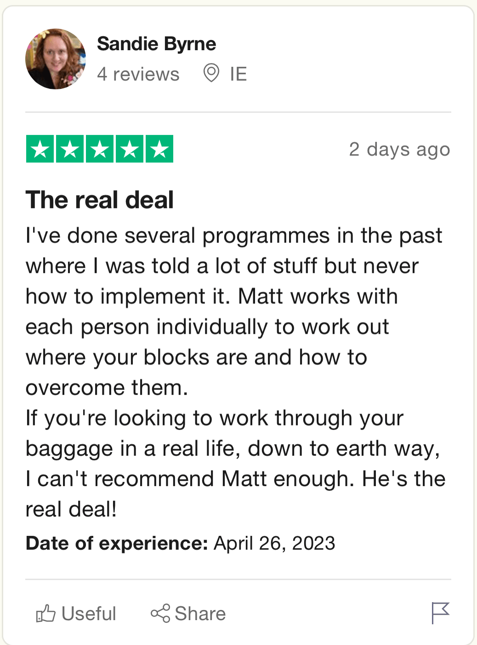Screen dimensions: 477x645
Task: Click the fourth green rating star
Action: 130,149
